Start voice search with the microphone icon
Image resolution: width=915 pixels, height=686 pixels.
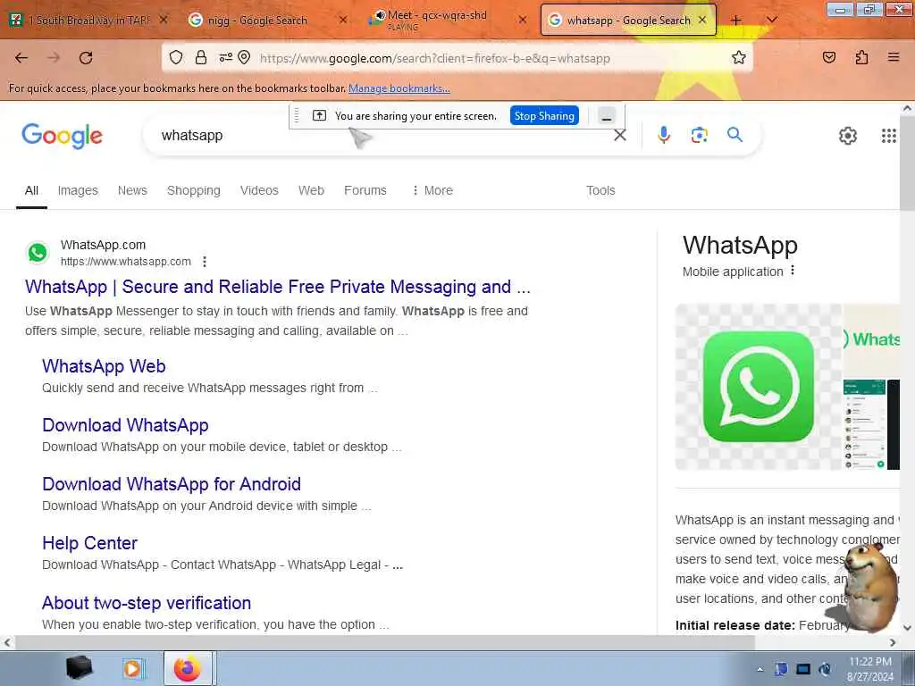coord(664,136)
